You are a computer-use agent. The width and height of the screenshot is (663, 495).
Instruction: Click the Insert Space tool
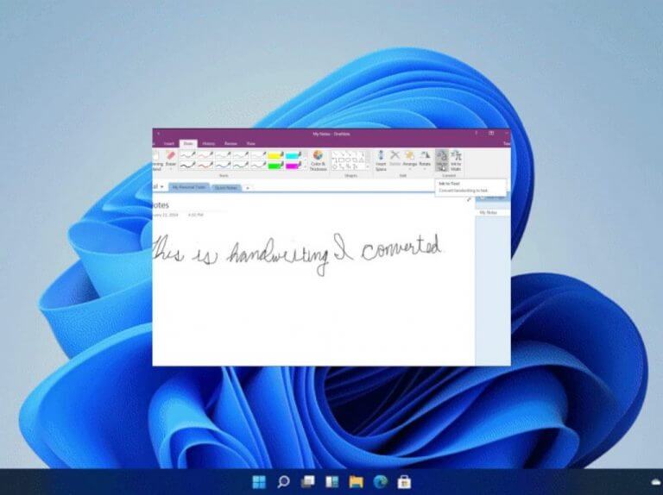tap(381, 160)
